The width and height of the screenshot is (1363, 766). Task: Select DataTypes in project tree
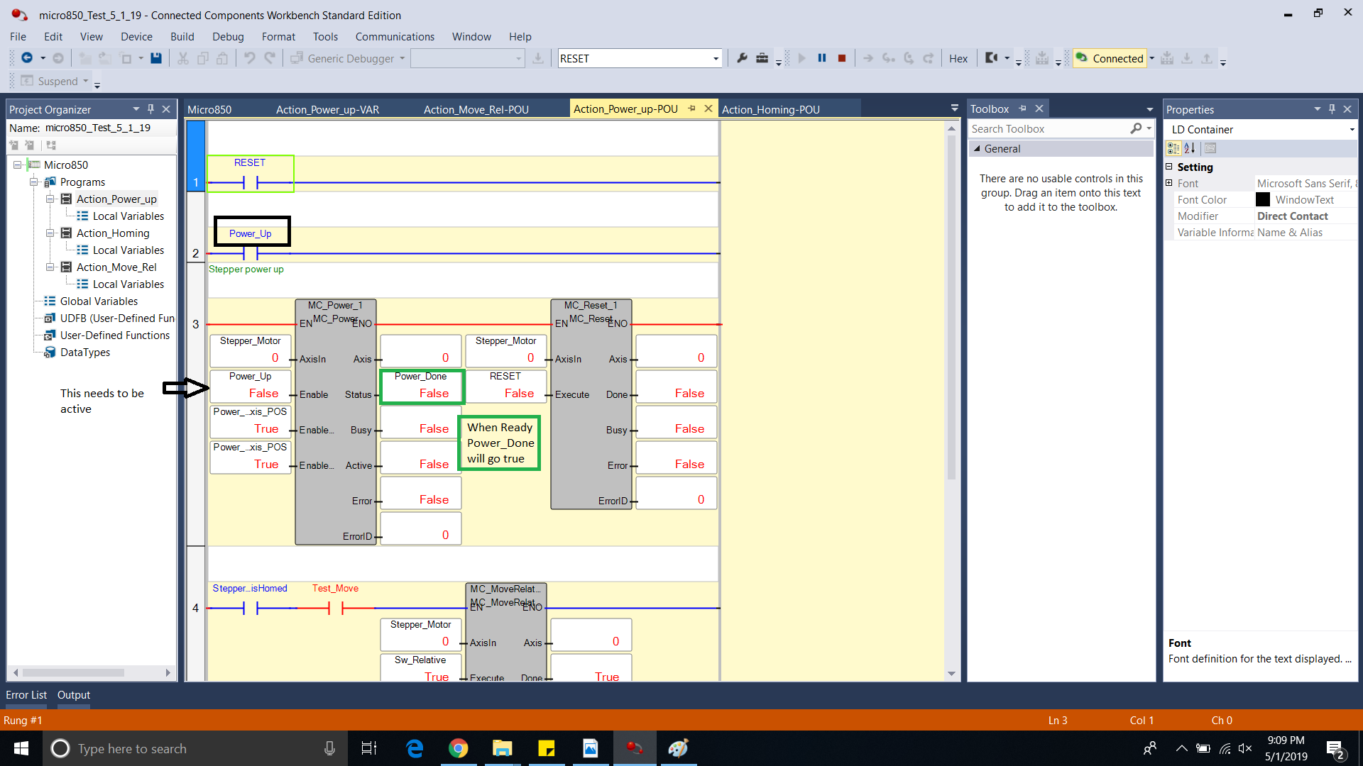point(84,353)
